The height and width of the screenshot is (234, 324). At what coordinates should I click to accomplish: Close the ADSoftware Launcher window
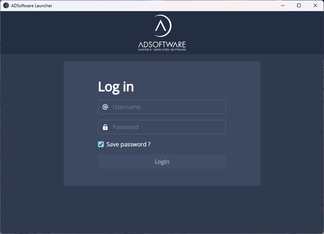(315, 5)
